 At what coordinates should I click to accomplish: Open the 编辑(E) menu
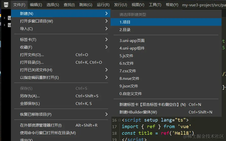pyautogui.click(x=36, y=5)
